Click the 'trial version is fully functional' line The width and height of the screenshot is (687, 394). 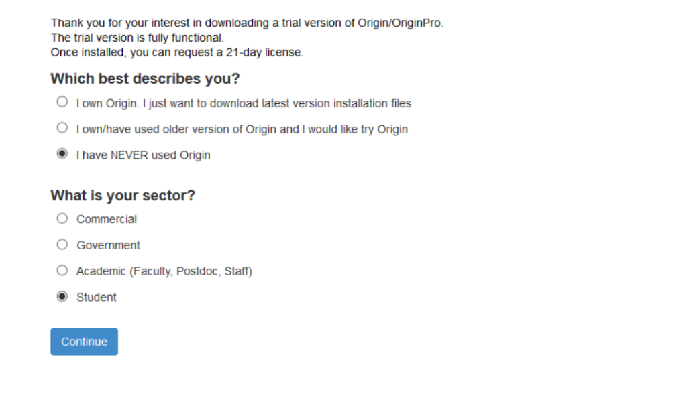[x=137, y=38]
